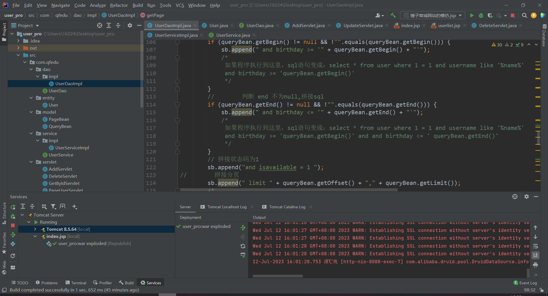Image resolution: width=548 pixels, height=296 pixels.
Task: Click editor horizontal scrollbar thumb
Action: click(x=289, y=190)
